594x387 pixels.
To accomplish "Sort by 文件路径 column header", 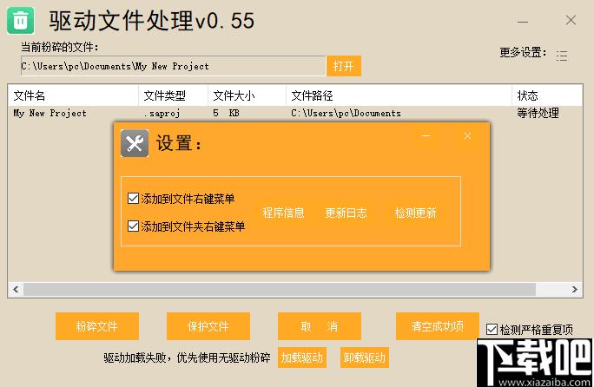I will coord(399,95).
